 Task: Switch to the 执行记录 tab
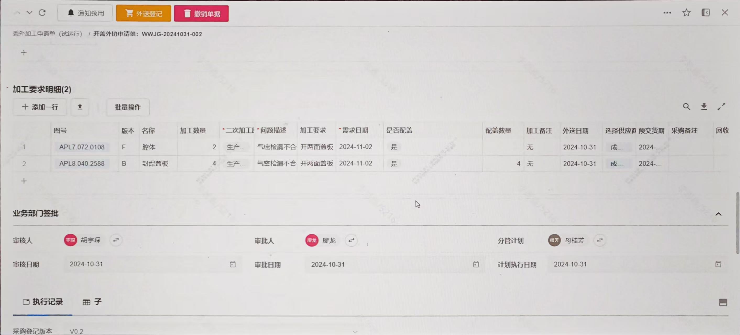(x=42, y=302)
